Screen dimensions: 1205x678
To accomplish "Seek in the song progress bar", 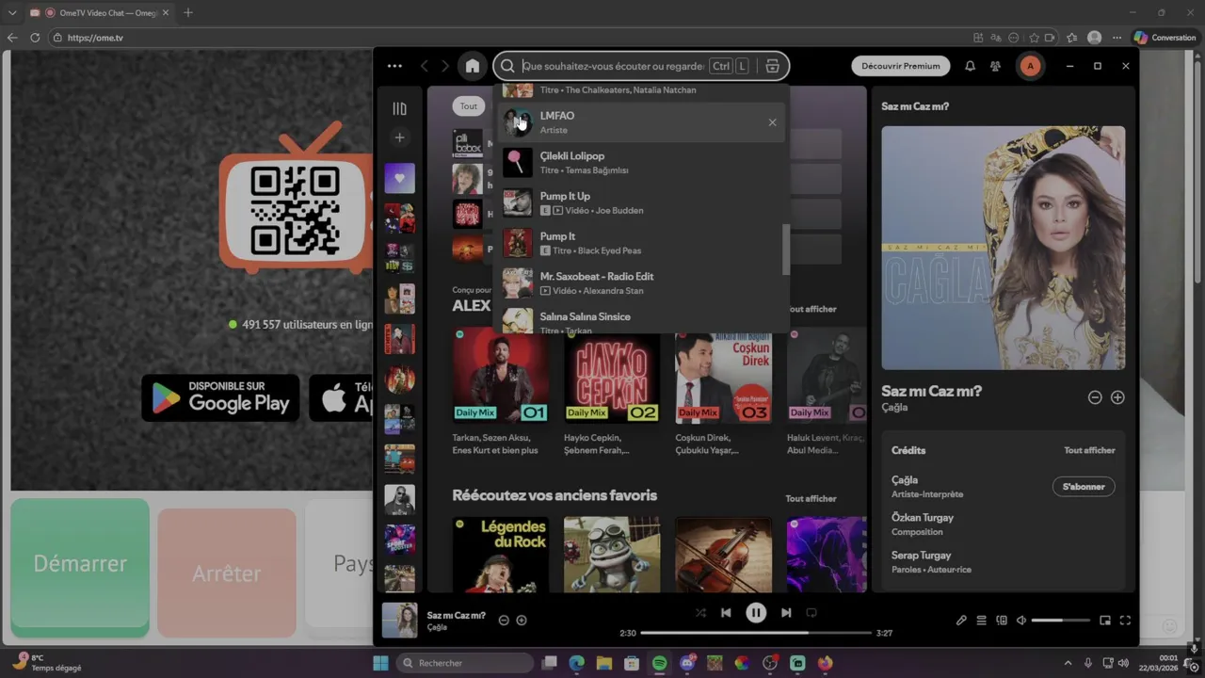I will (x=756, y=633).
